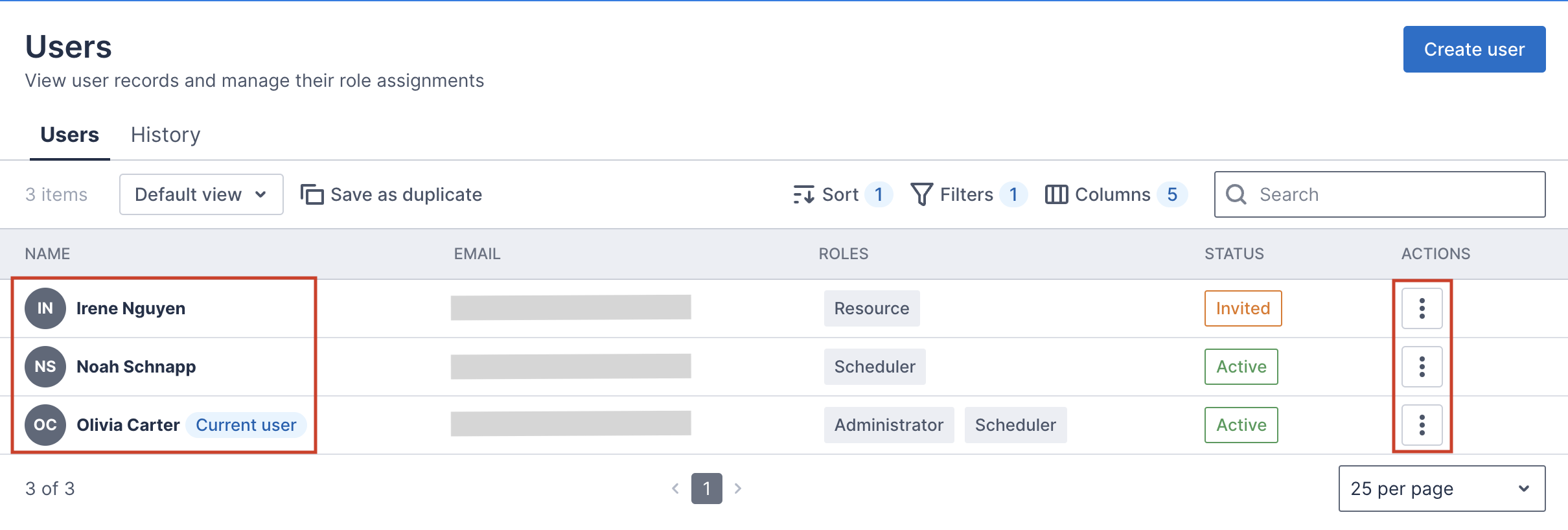Click the Save as duplicate icon
Viewport: 1568px width, 530px height.
point(312,194)
